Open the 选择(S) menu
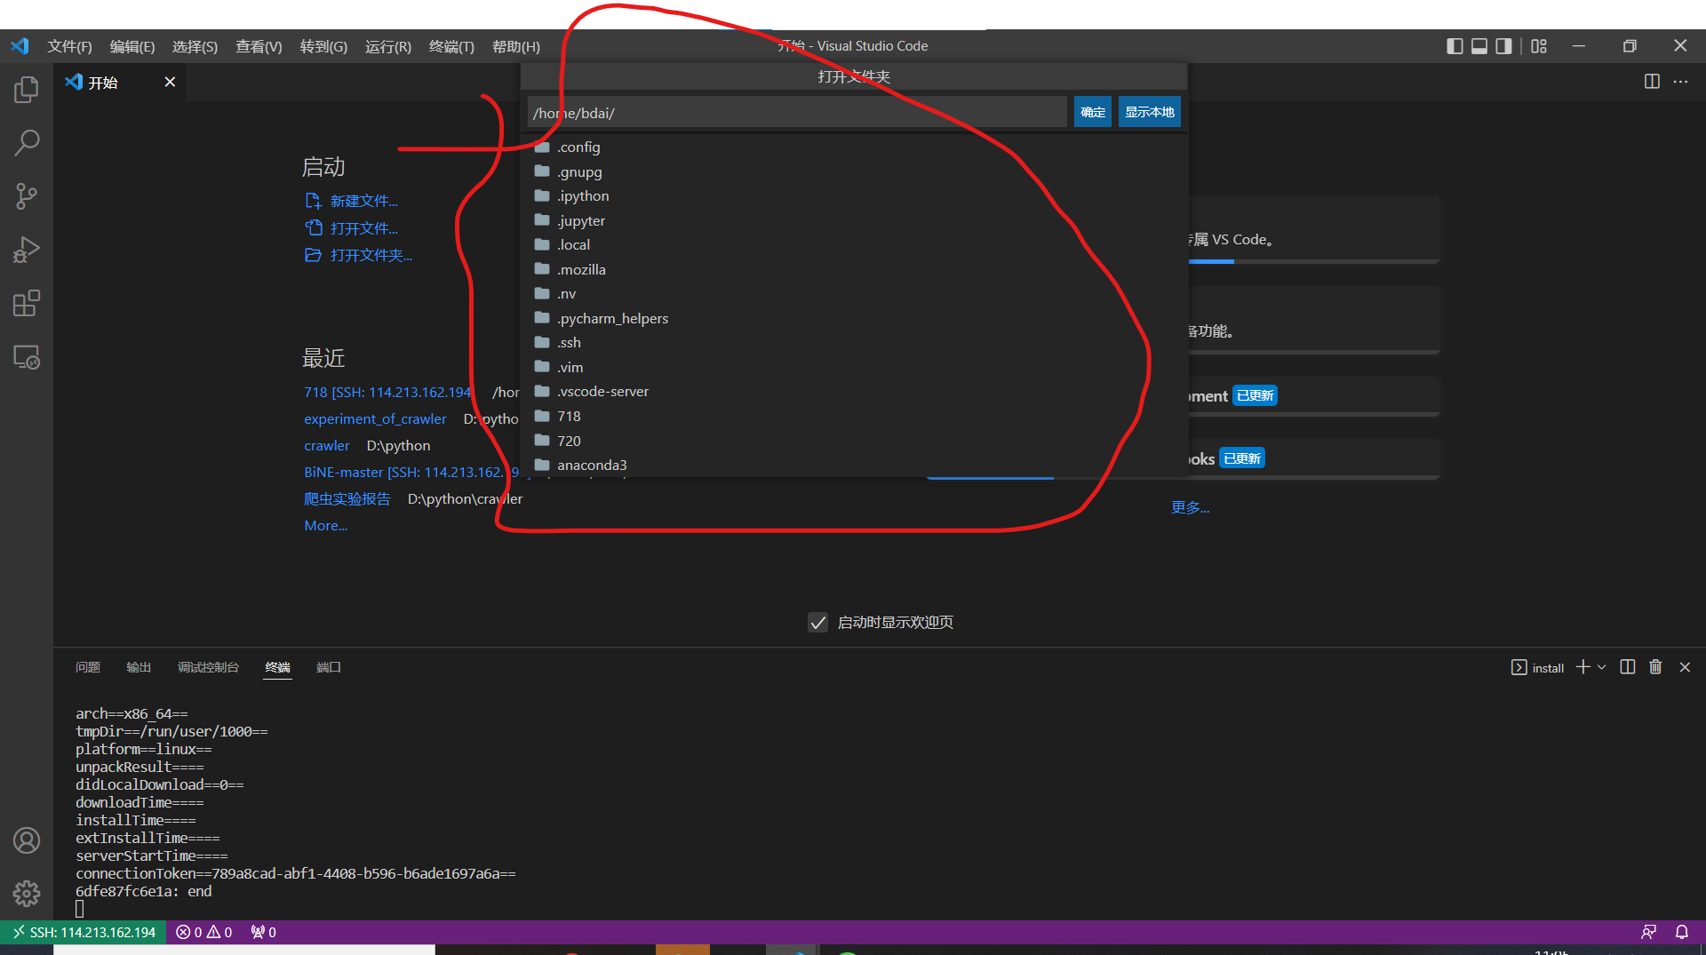 [195, 46]
